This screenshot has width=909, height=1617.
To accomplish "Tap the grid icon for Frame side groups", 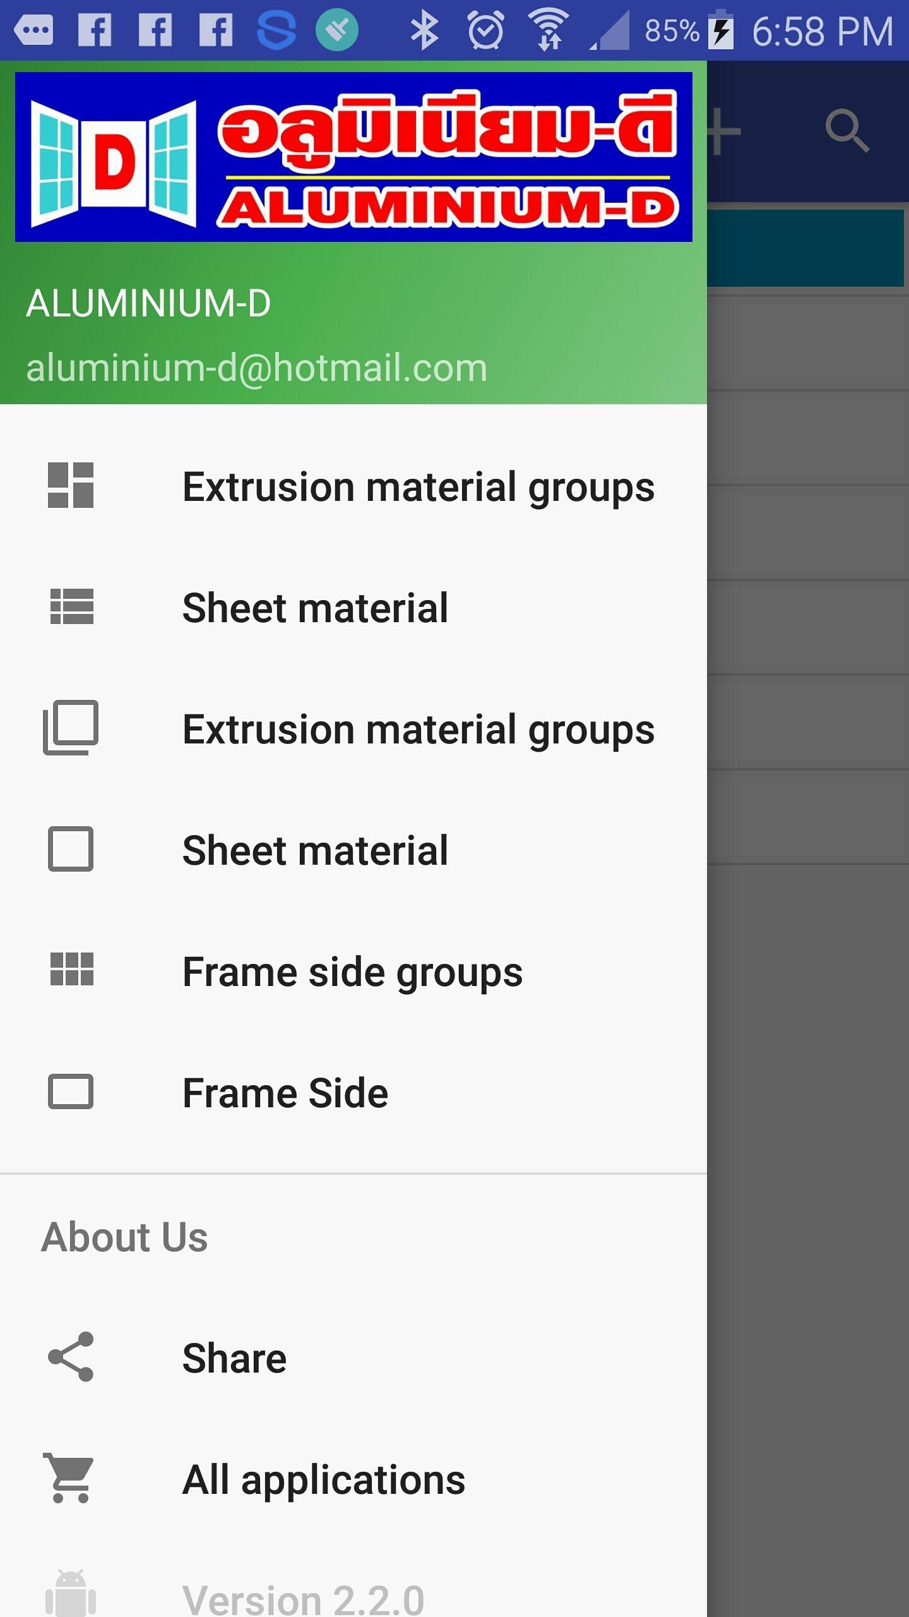I will tap(71, 970).
